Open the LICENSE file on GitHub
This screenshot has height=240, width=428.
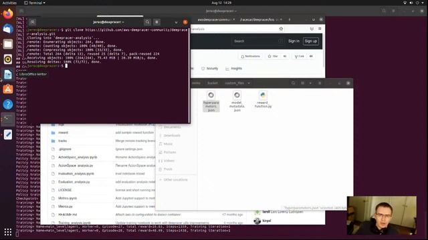[65, 190]
